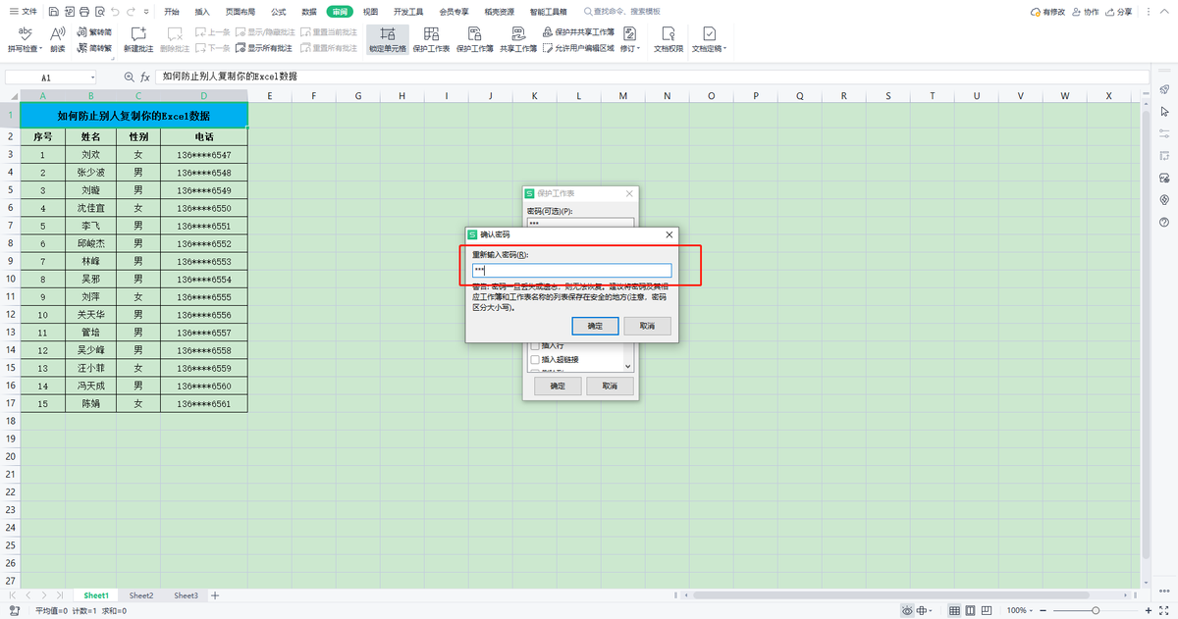Viewport: 1178px width, 619px height.
Task: Check the 插入超链接 checkbox
Action: pos(535,360)
